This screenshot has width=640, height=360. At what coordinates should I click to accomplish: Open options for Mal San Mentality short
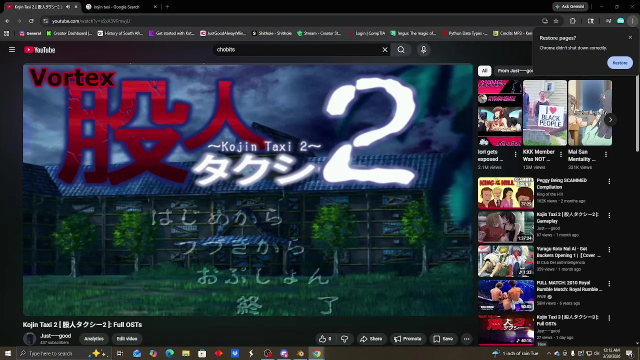click(605, 154)
